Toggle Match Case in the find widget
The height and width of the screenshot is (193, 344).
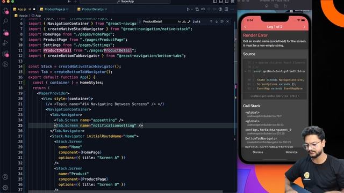click(x=179, y=21)
